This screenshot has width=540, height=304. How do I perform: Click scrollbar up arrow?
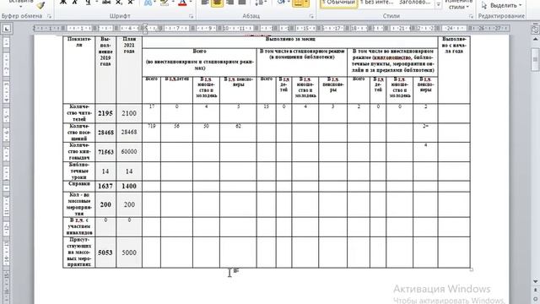[535, 40]
